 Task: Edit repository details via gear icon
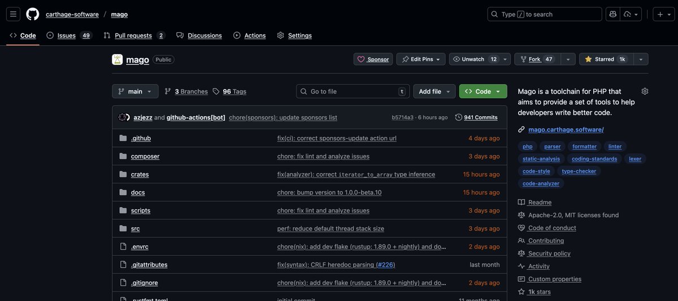(645, 91)
